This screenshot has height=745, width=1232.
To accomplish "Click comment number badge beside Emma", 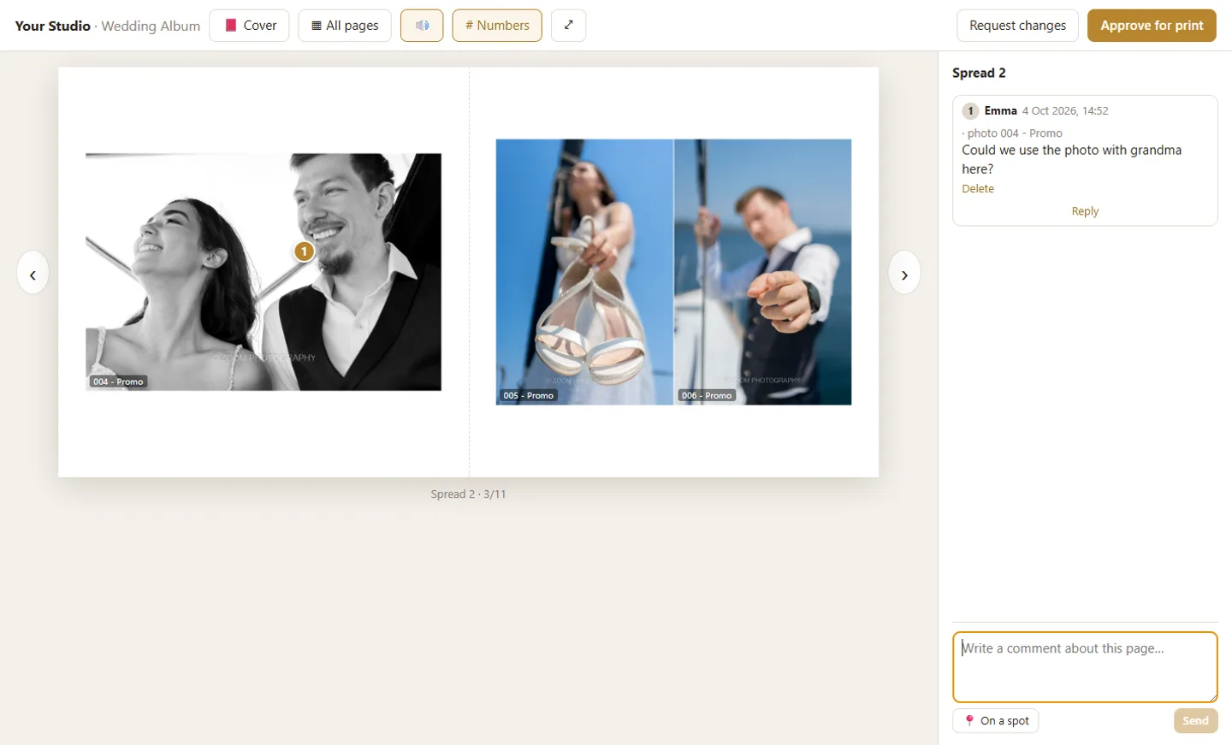I will [x=970, y=111].
